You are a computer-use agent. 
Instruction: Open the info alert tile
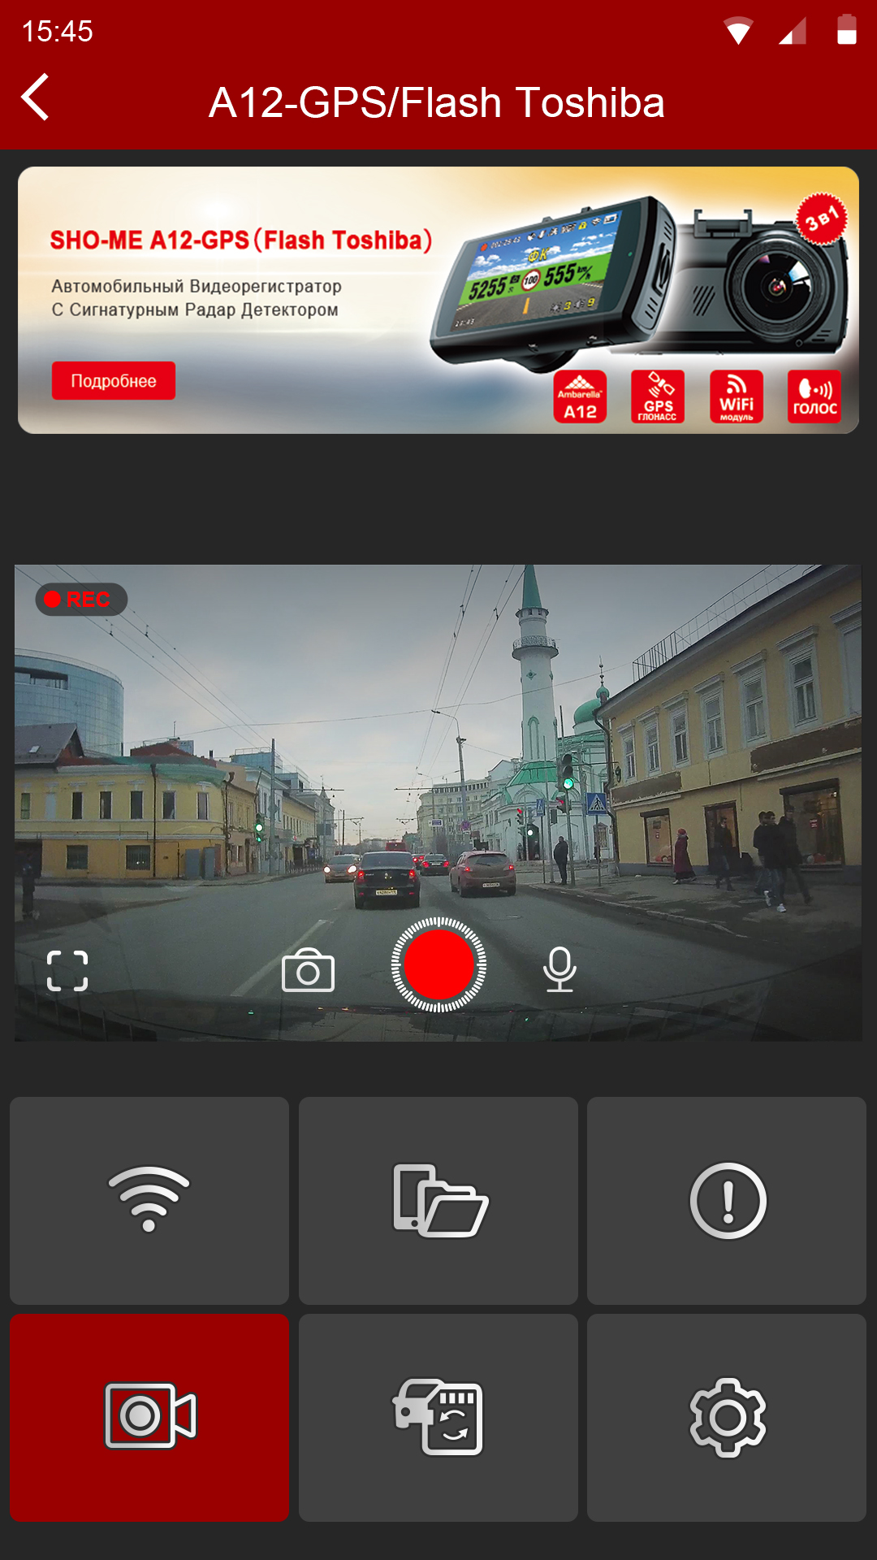pos(727,1200)
